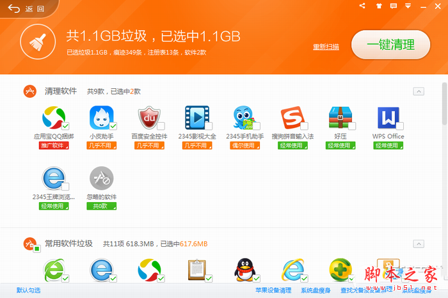Open the main menu dropdown arrow in title bar

[408, 6]
